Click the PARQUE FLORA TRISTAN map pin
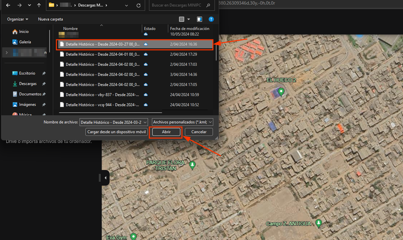The width and height of the screenshot is (403, 240). click(192, 165)
